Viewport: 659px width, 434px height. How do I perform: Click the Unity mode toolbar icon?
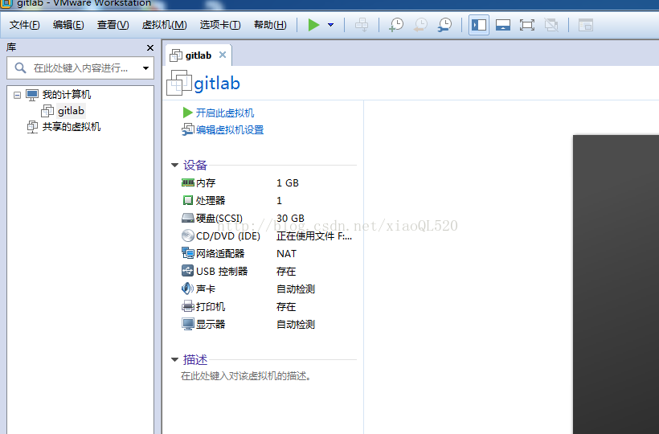click(x=551, y=25)
